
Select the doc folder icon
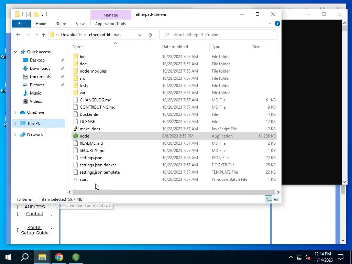point(76,64)
